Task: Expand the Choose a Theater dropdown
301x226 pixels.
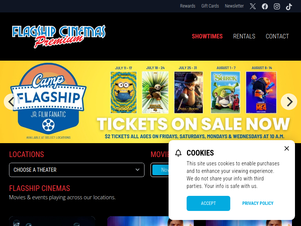Action: pos(77,170)
